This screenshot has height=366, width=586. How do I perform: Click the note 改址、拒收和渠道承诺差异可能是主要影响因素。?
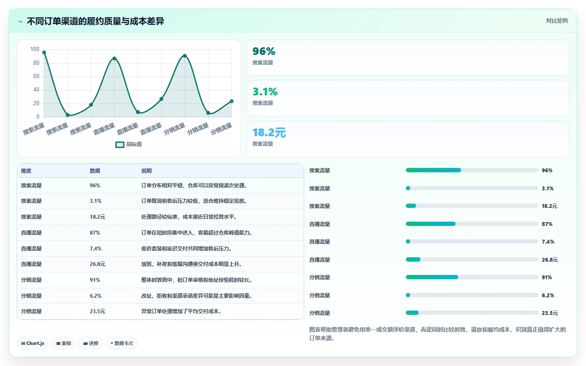point(198,296)
